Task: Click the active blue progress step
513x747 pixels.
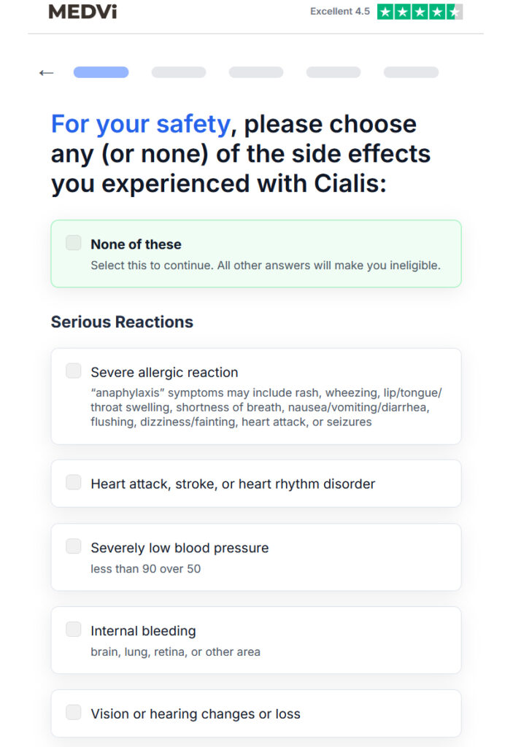Action: [101, 72]
